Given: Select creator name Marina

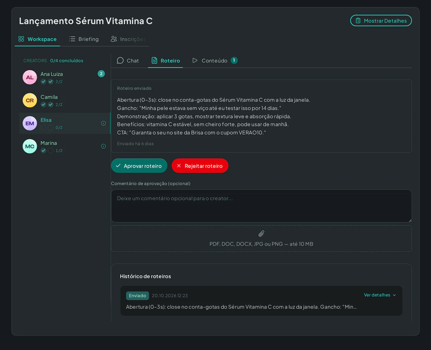Looking at the screenshot, I should pos(49,143).
